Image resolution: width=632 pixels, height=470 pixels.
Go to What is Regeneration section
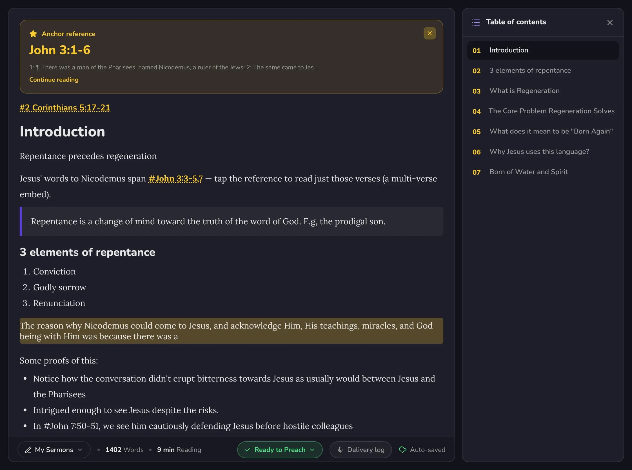click(x=543, y=91)
